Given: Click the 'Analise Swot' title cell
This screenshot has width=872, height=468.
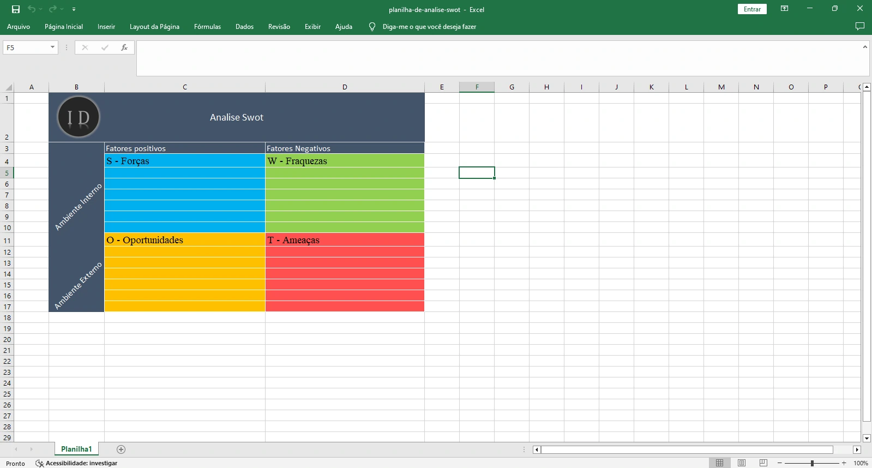Looking at the screenshot, I should click(237, 117).
